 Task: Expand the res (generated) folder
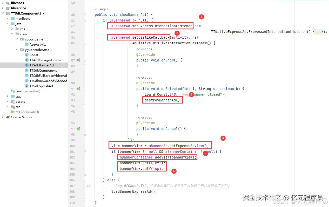click(7, 112)
